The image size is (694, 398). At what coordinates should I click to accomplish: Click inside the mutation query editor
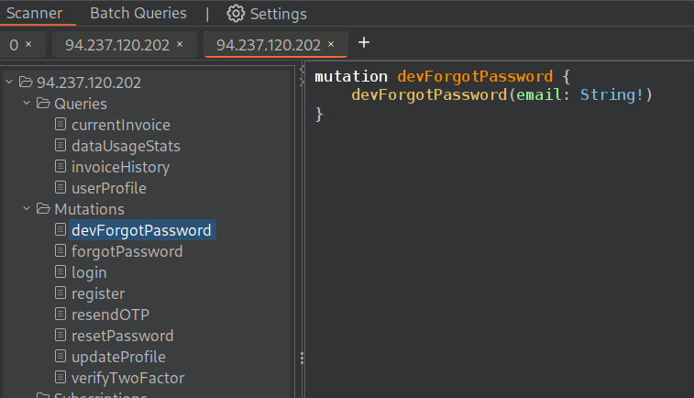point(495,229)
